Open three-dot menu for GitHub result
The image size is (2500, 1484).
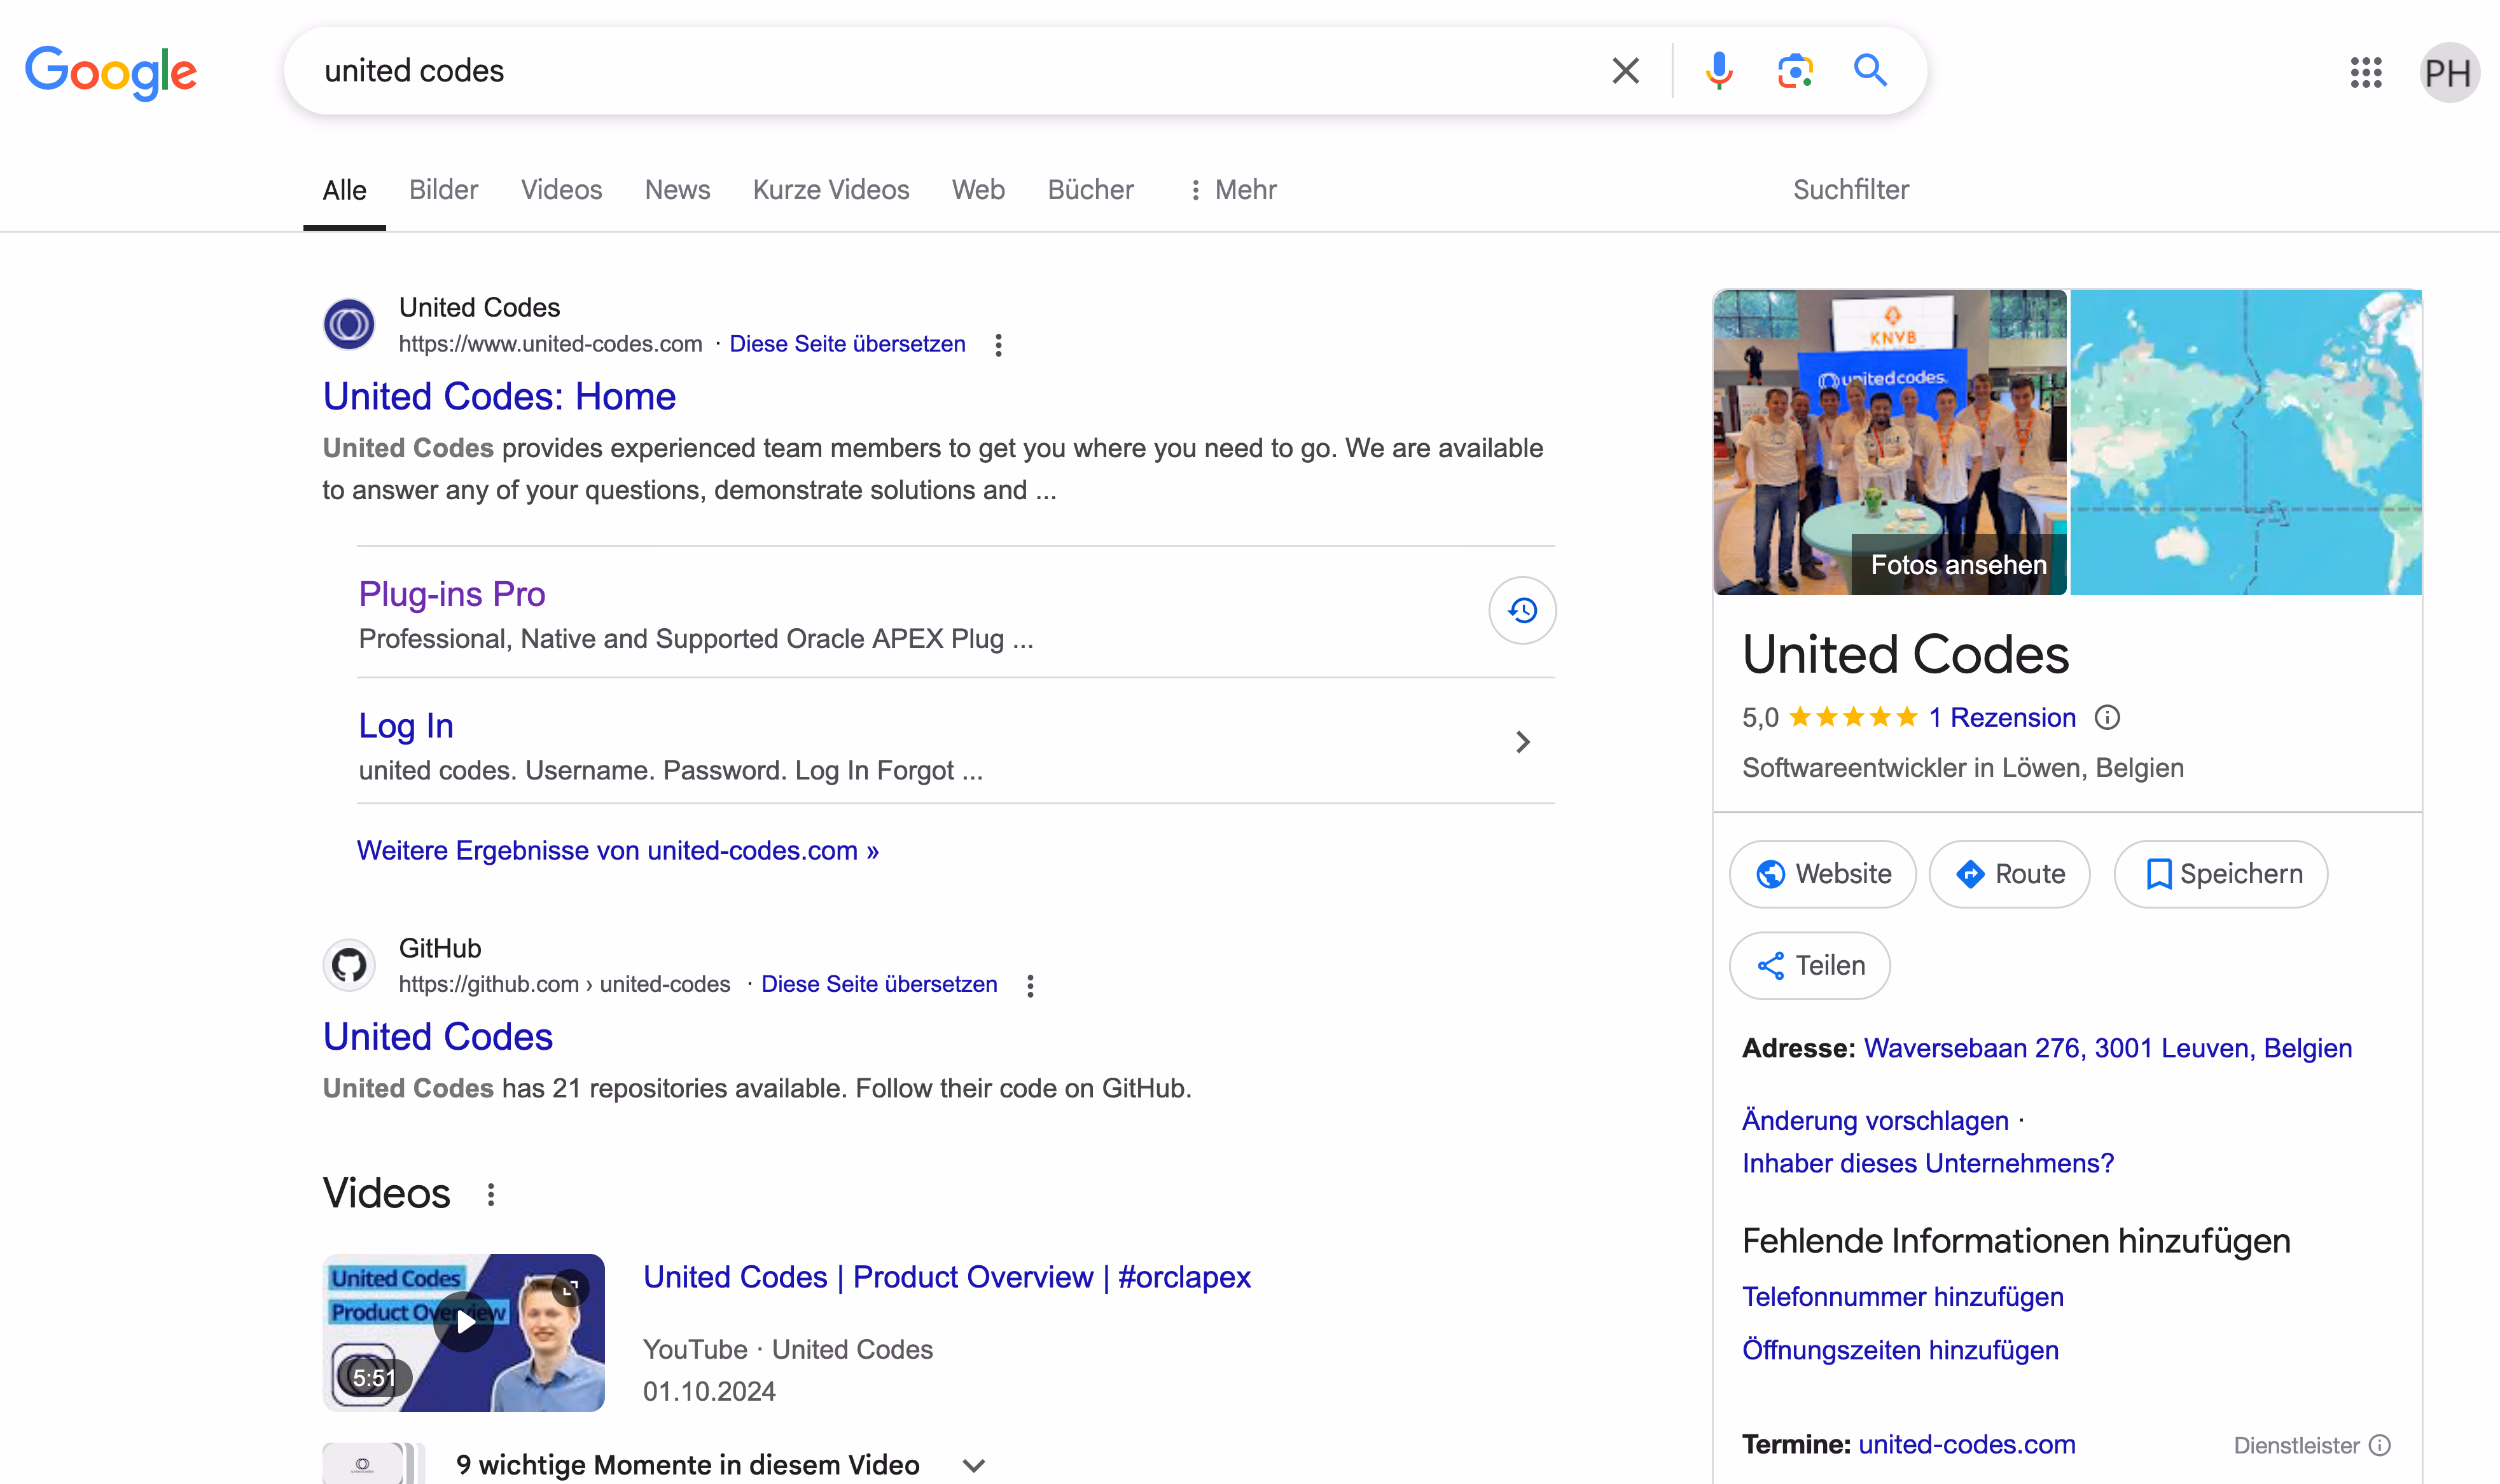[x=1029, y=985]
